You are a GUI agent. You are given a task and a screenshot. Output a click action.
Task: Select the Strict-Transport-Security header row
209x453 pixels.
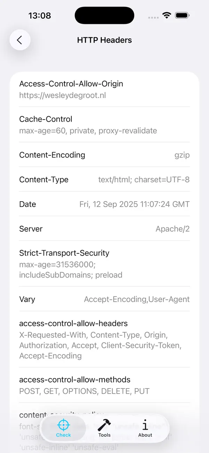click(104, 264)
